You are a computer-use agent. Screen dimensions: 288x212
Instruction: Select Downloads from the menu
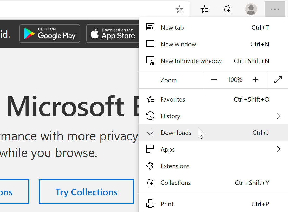click(176, 133)
